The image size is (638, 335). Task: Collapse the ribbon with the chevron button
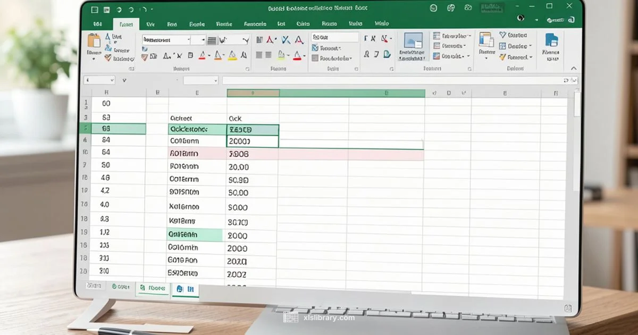(x=573, y=68)
